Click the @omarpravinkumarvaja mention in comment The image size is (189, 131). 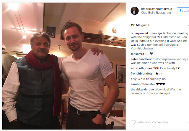[x=172, y=59]
